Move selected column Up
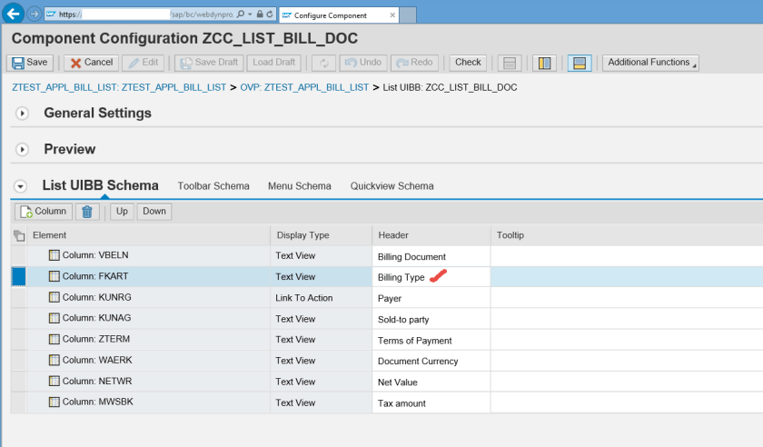Image resolution: width=763 pixels, height=447 pixels. tap(122, 212)
